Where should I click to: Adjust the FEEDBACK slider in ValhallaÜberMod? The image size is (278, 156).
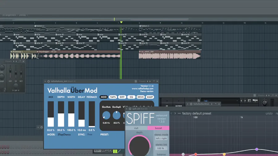pos(92,114)
